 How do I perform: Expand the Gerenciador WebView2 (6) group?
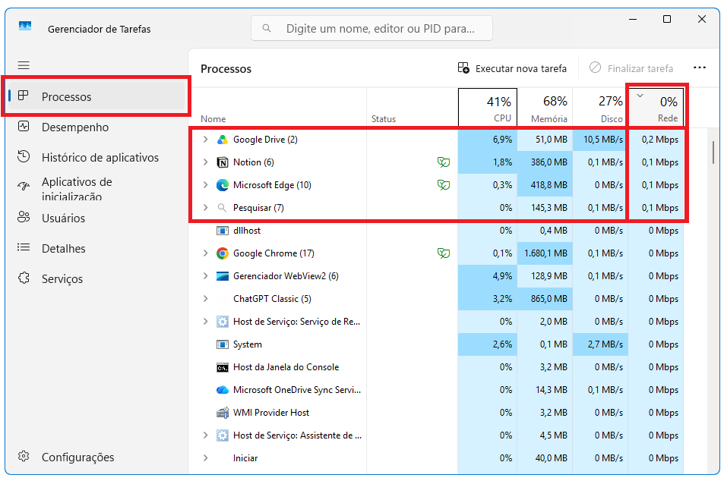click(205, 276)
